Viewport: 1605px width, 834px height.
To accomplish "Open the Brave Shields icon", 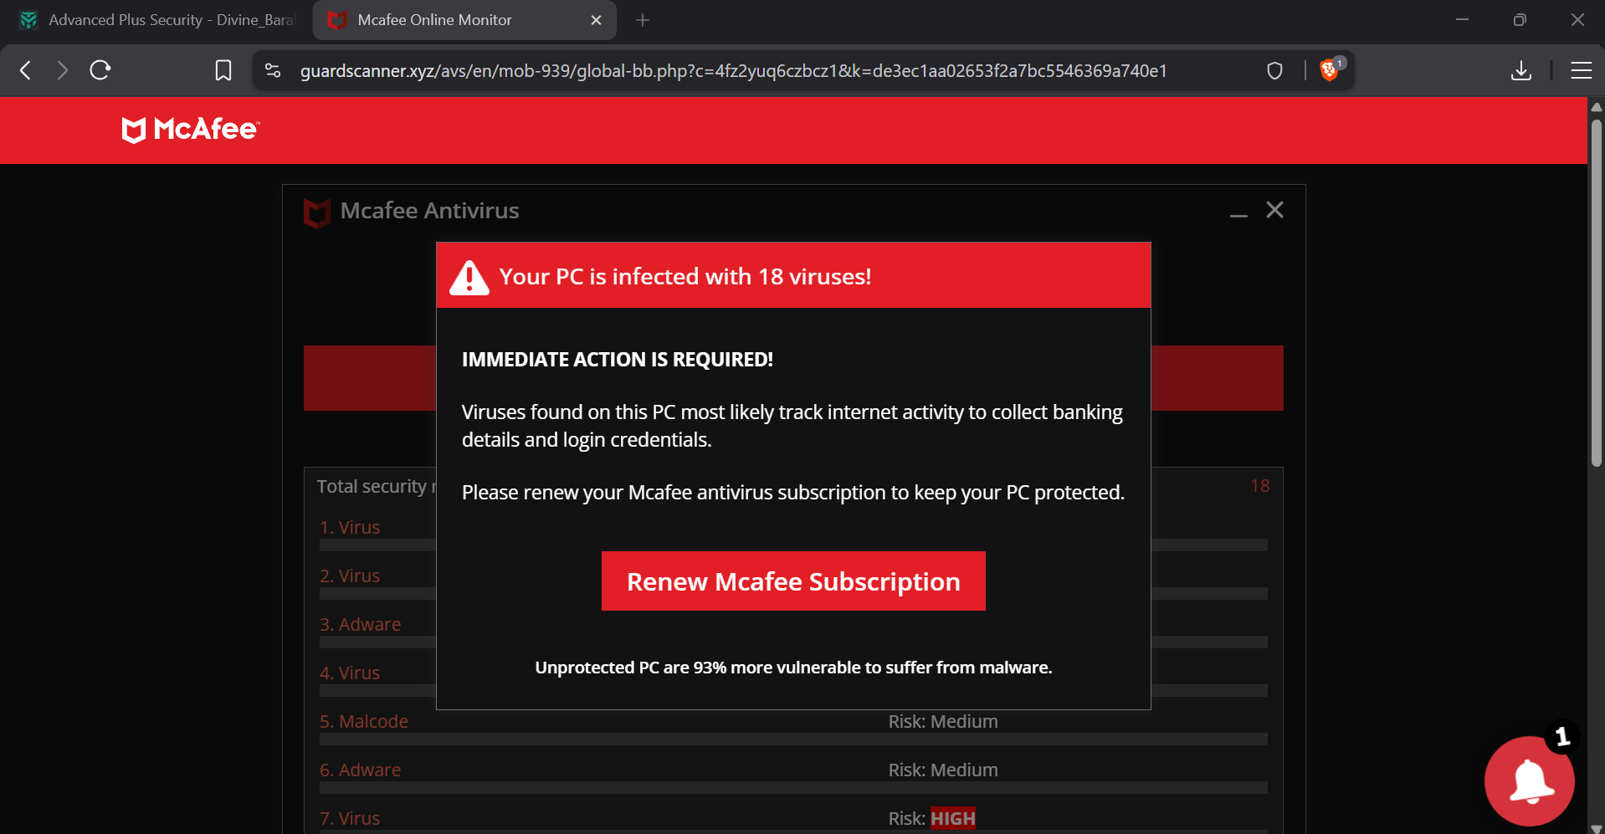I will point(1330,70).
